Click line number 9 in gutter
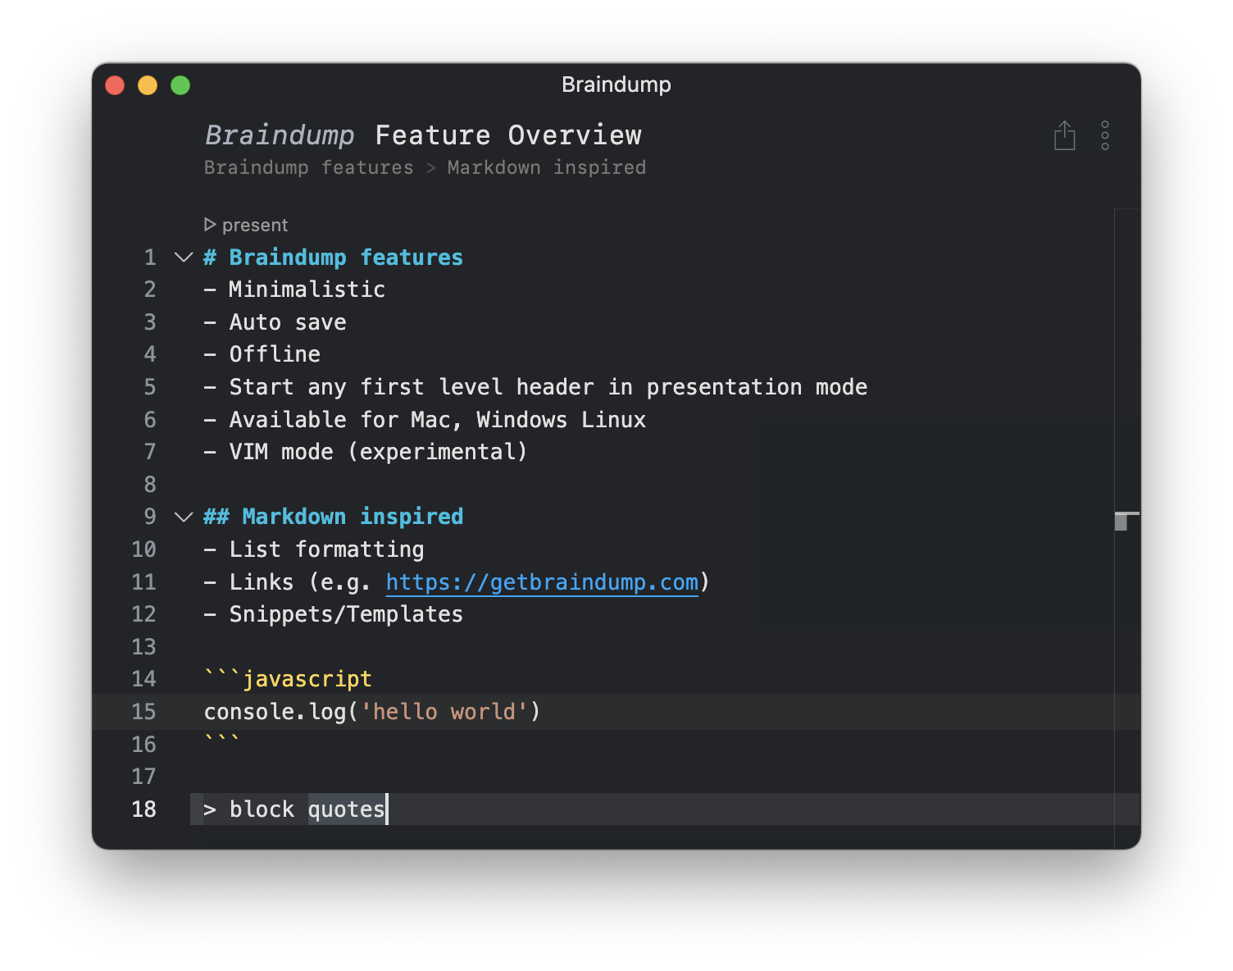The image size is (1233, 971). click(150, 517)
